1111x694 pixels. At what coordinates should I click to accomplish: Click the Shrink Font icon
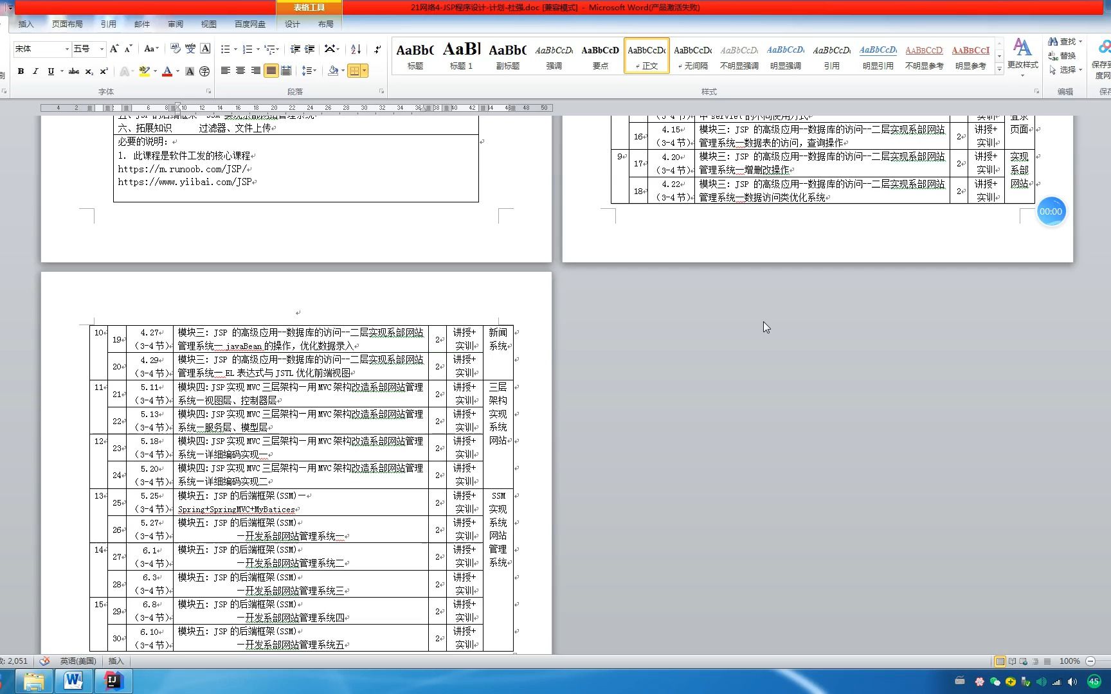pyautogui.click(x=128, y=49)
